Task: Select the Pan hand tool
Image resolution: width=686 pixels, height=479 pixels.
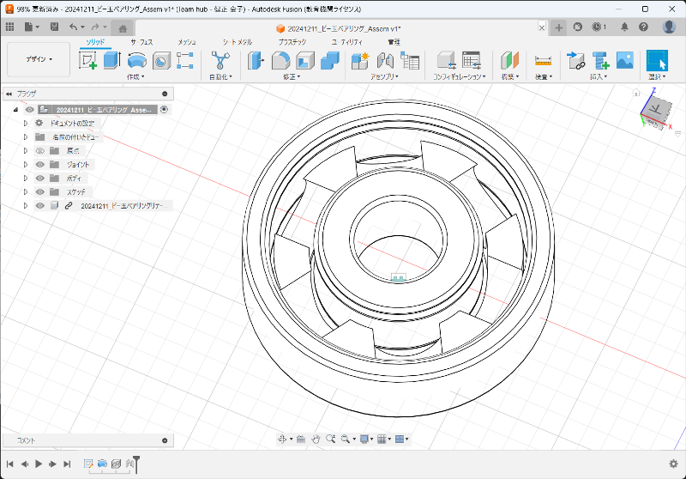Action: [316, 439]
